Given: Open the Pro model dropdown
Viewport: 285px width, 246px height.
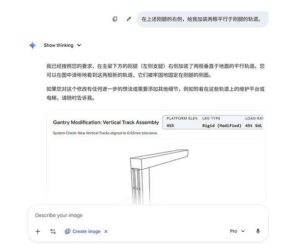Looking at the screenshot, I should point(237,231).
